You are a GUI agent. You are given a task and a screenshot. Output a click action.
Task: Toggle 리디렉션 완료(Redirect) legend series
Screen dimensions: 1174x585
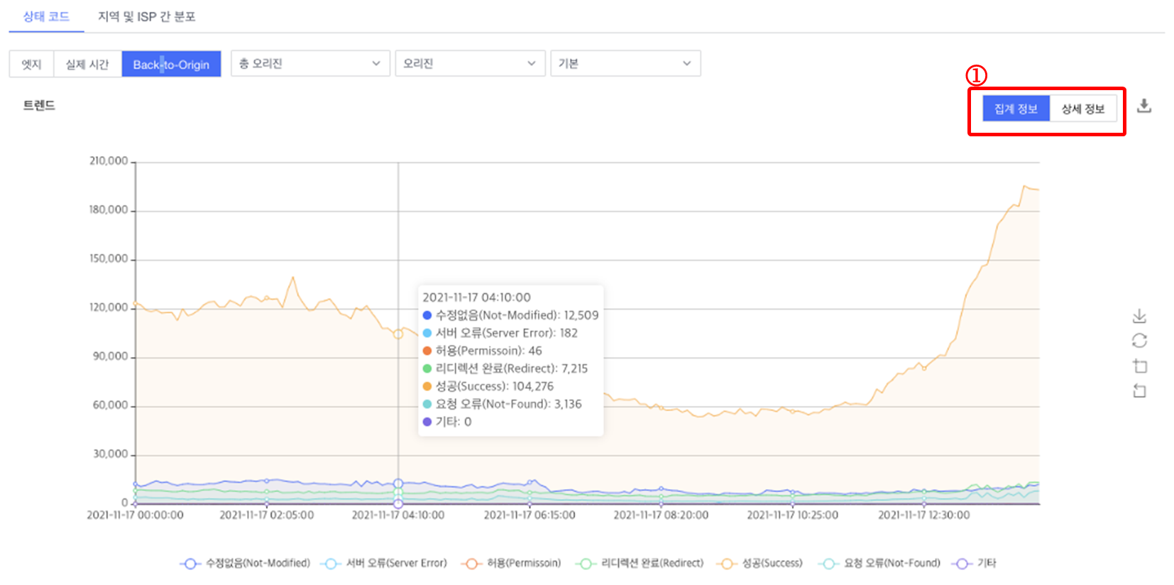(640, 563)
